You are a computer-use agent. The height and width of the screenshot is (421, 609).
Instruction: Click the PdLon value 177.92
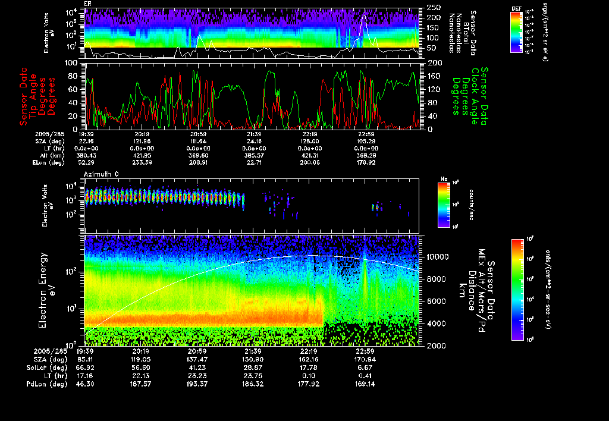[x=309, y=384]
